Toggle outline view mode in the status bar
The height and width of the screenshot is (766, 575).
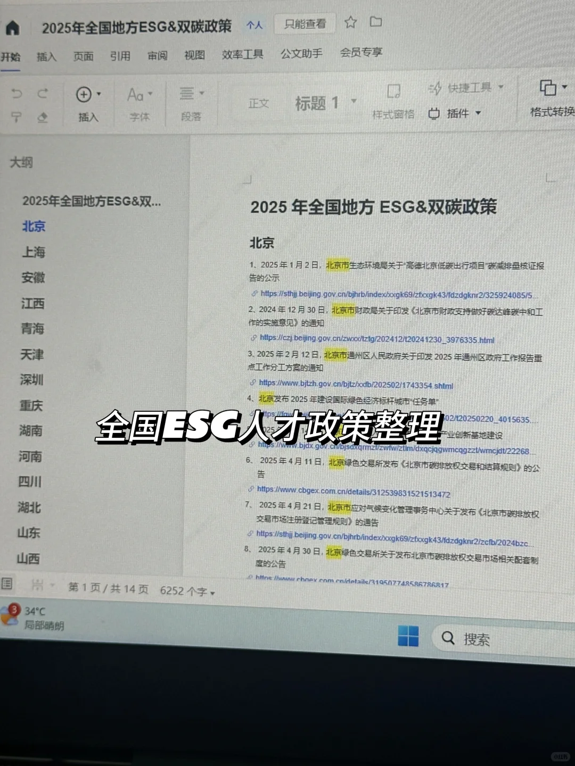[x=7, y=584]
